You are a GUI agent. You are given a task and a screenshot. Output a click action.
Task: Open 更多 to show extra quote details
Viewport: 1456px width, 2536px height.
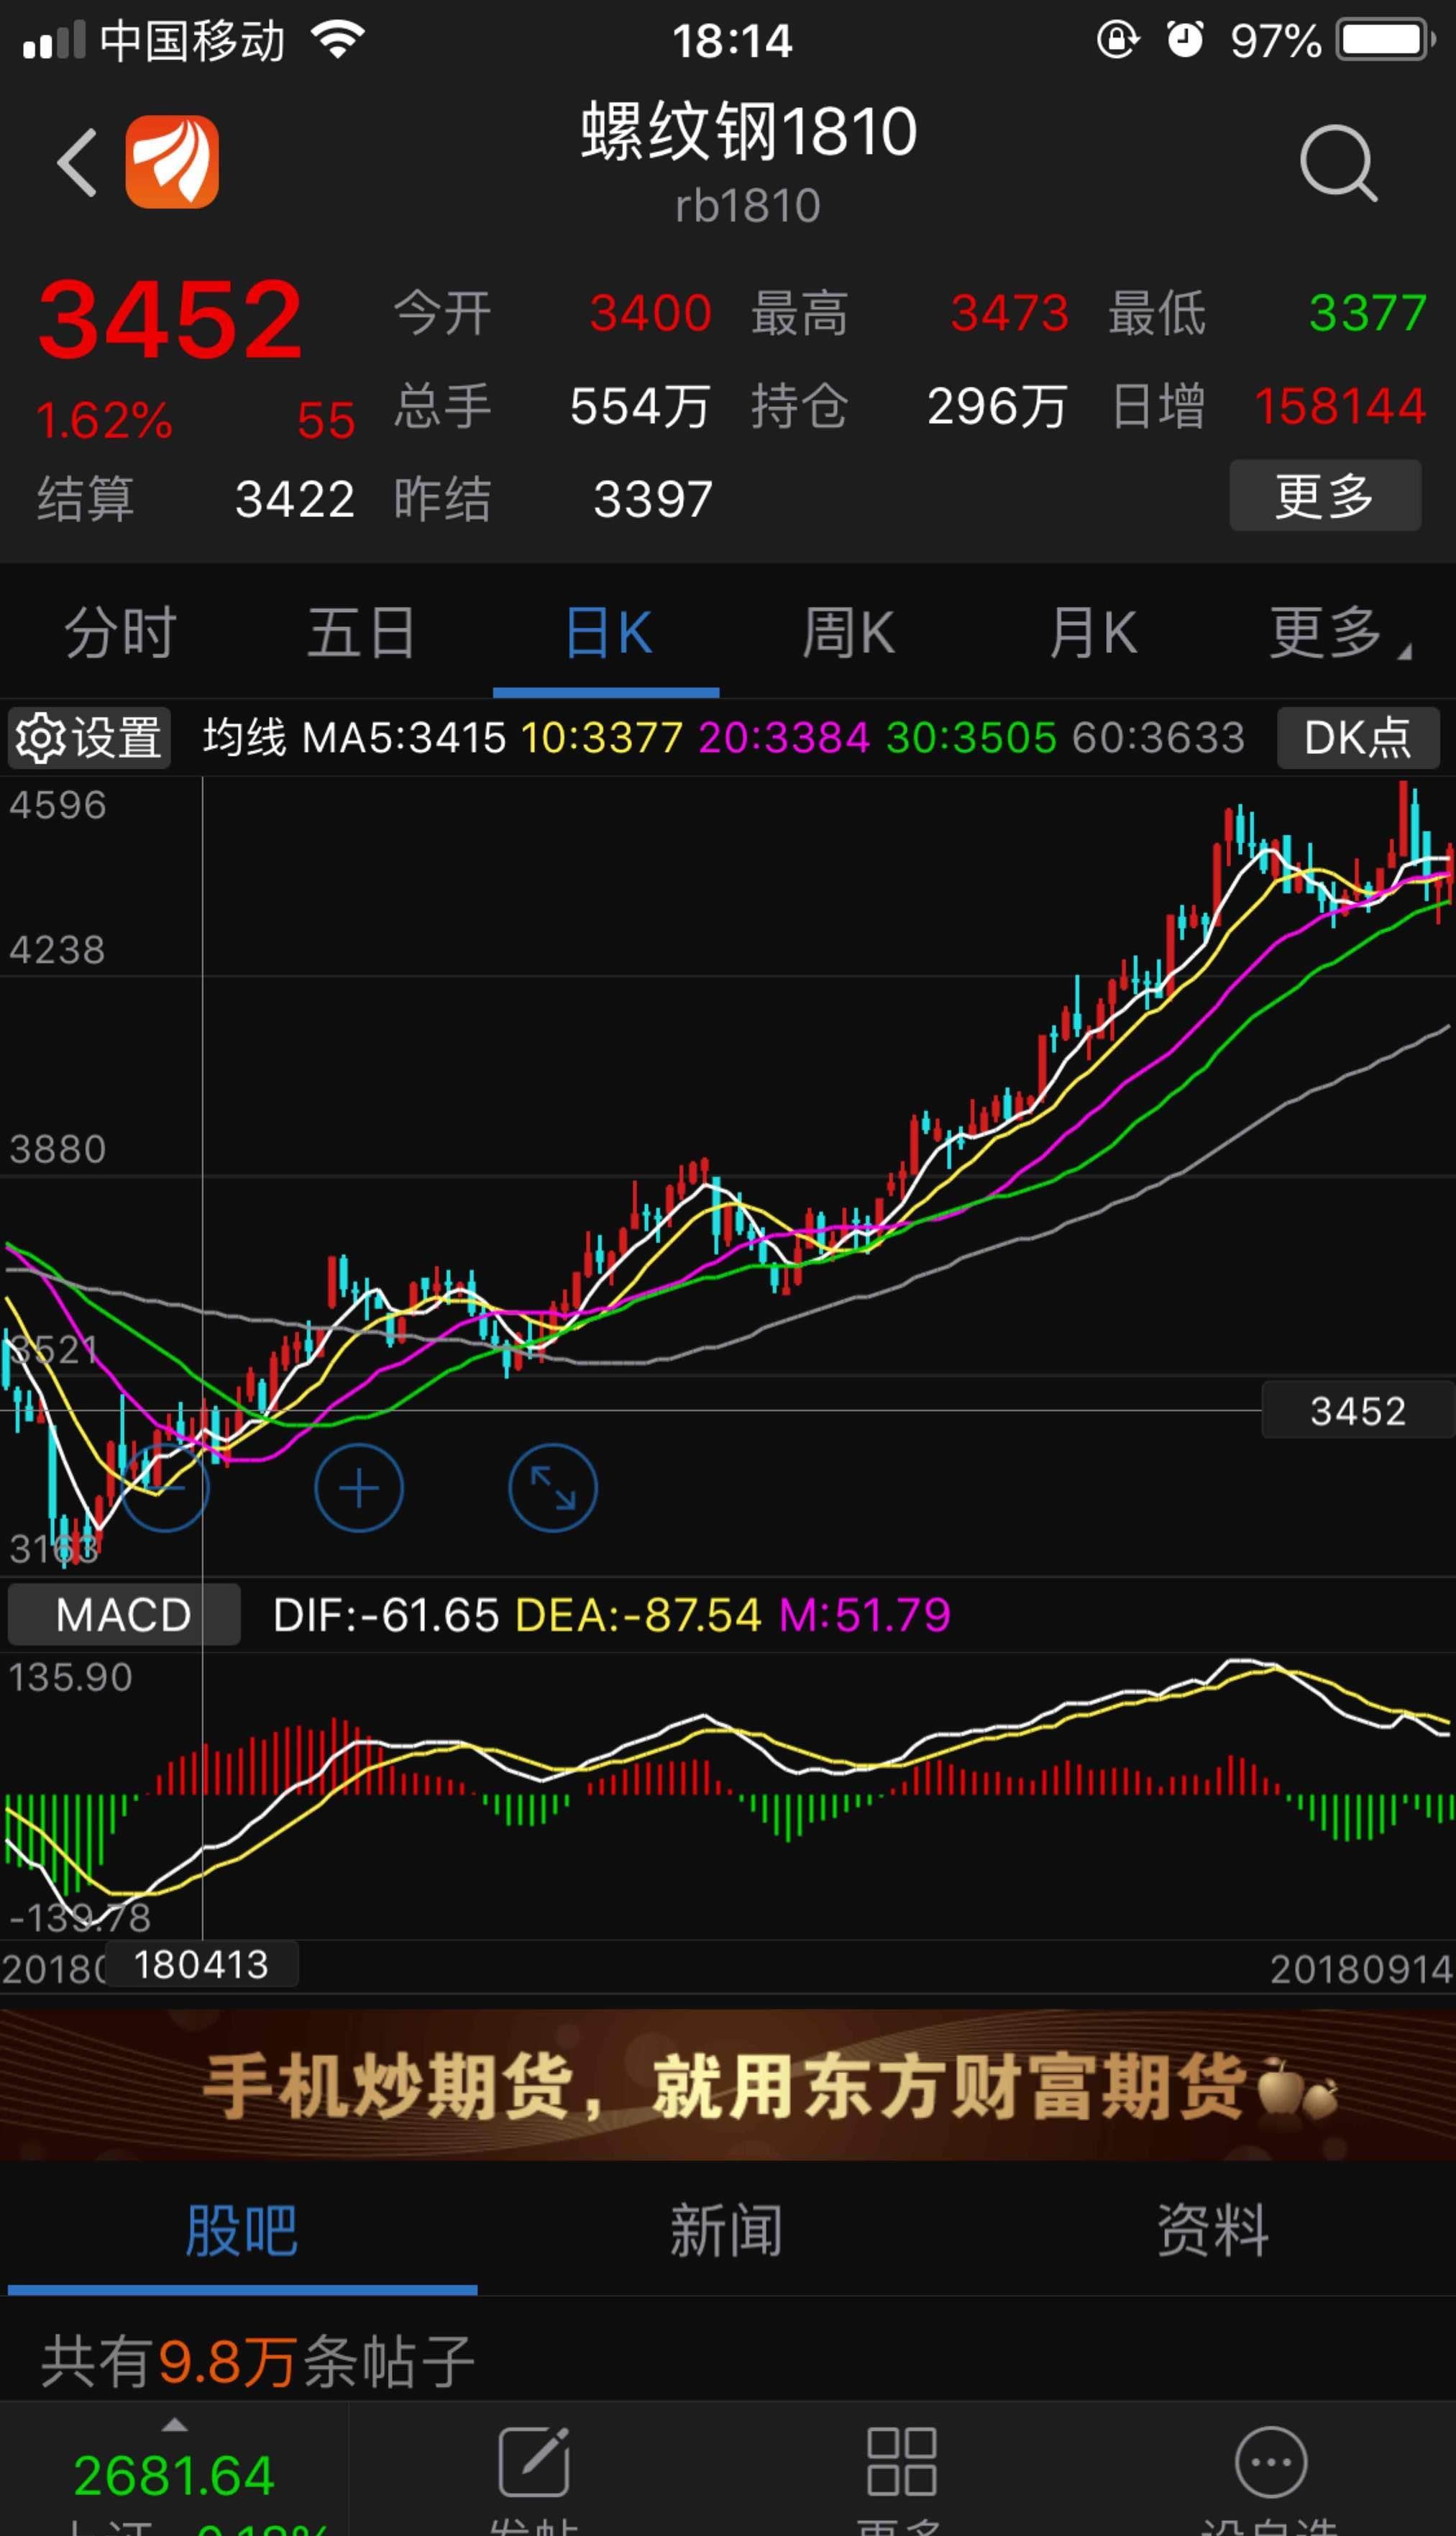(x=1325, y=495)
